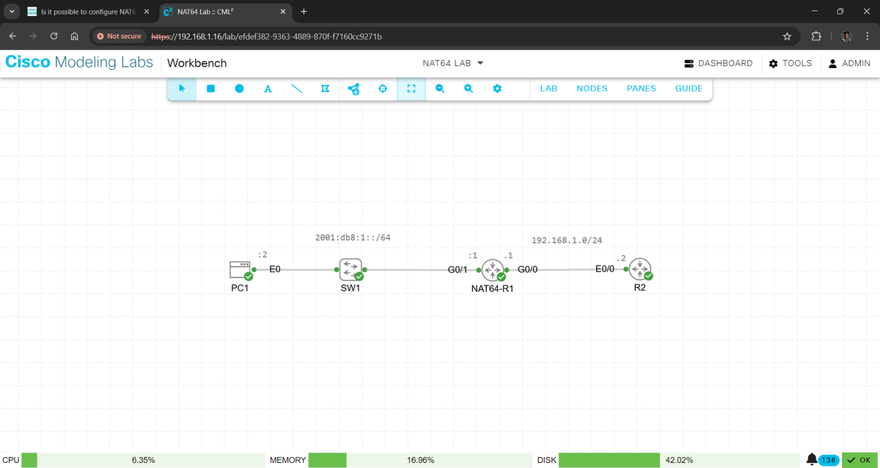Click the Not secure site warning chip

pos(118,36)
